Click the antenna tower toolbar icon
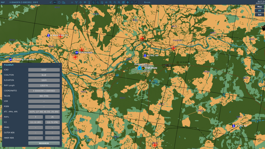Viewport: 265px width, 149px height. (89, 2)
